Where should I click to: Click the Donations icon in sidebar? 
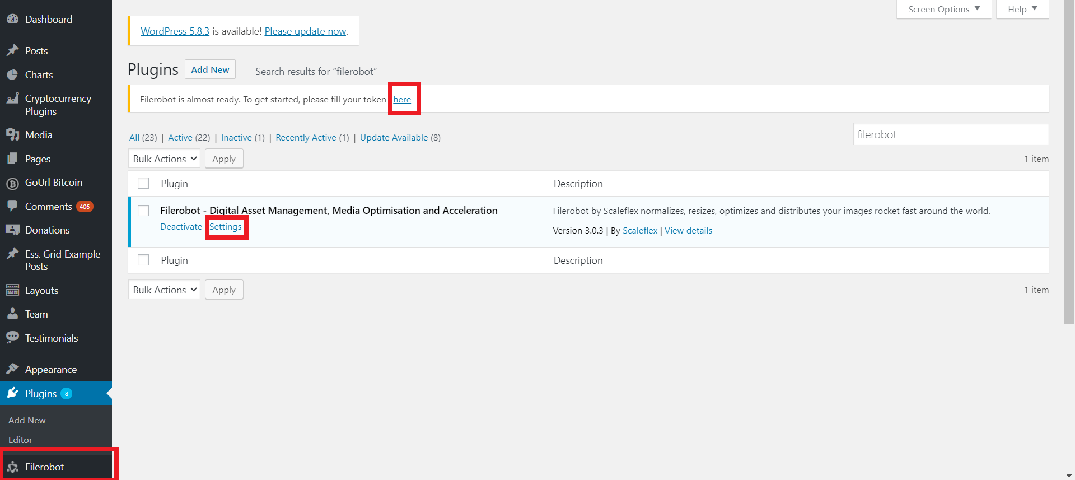click(12, 230)
